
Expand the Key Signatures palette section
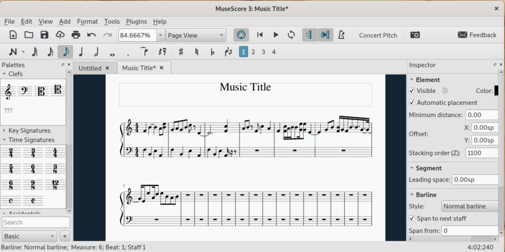[29, 130]
